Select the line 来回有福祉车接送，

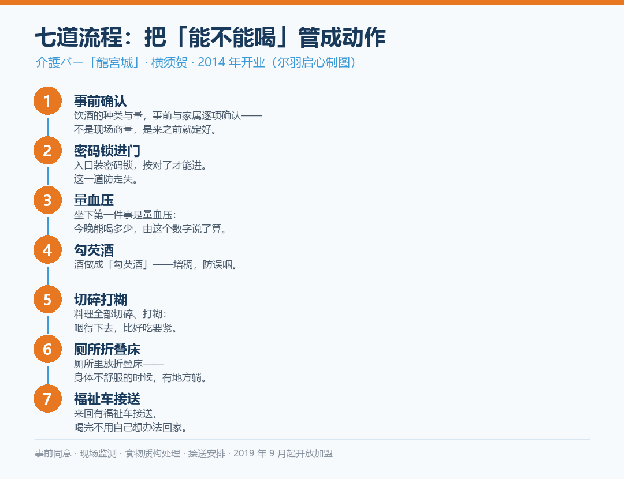tap(116, 414)
